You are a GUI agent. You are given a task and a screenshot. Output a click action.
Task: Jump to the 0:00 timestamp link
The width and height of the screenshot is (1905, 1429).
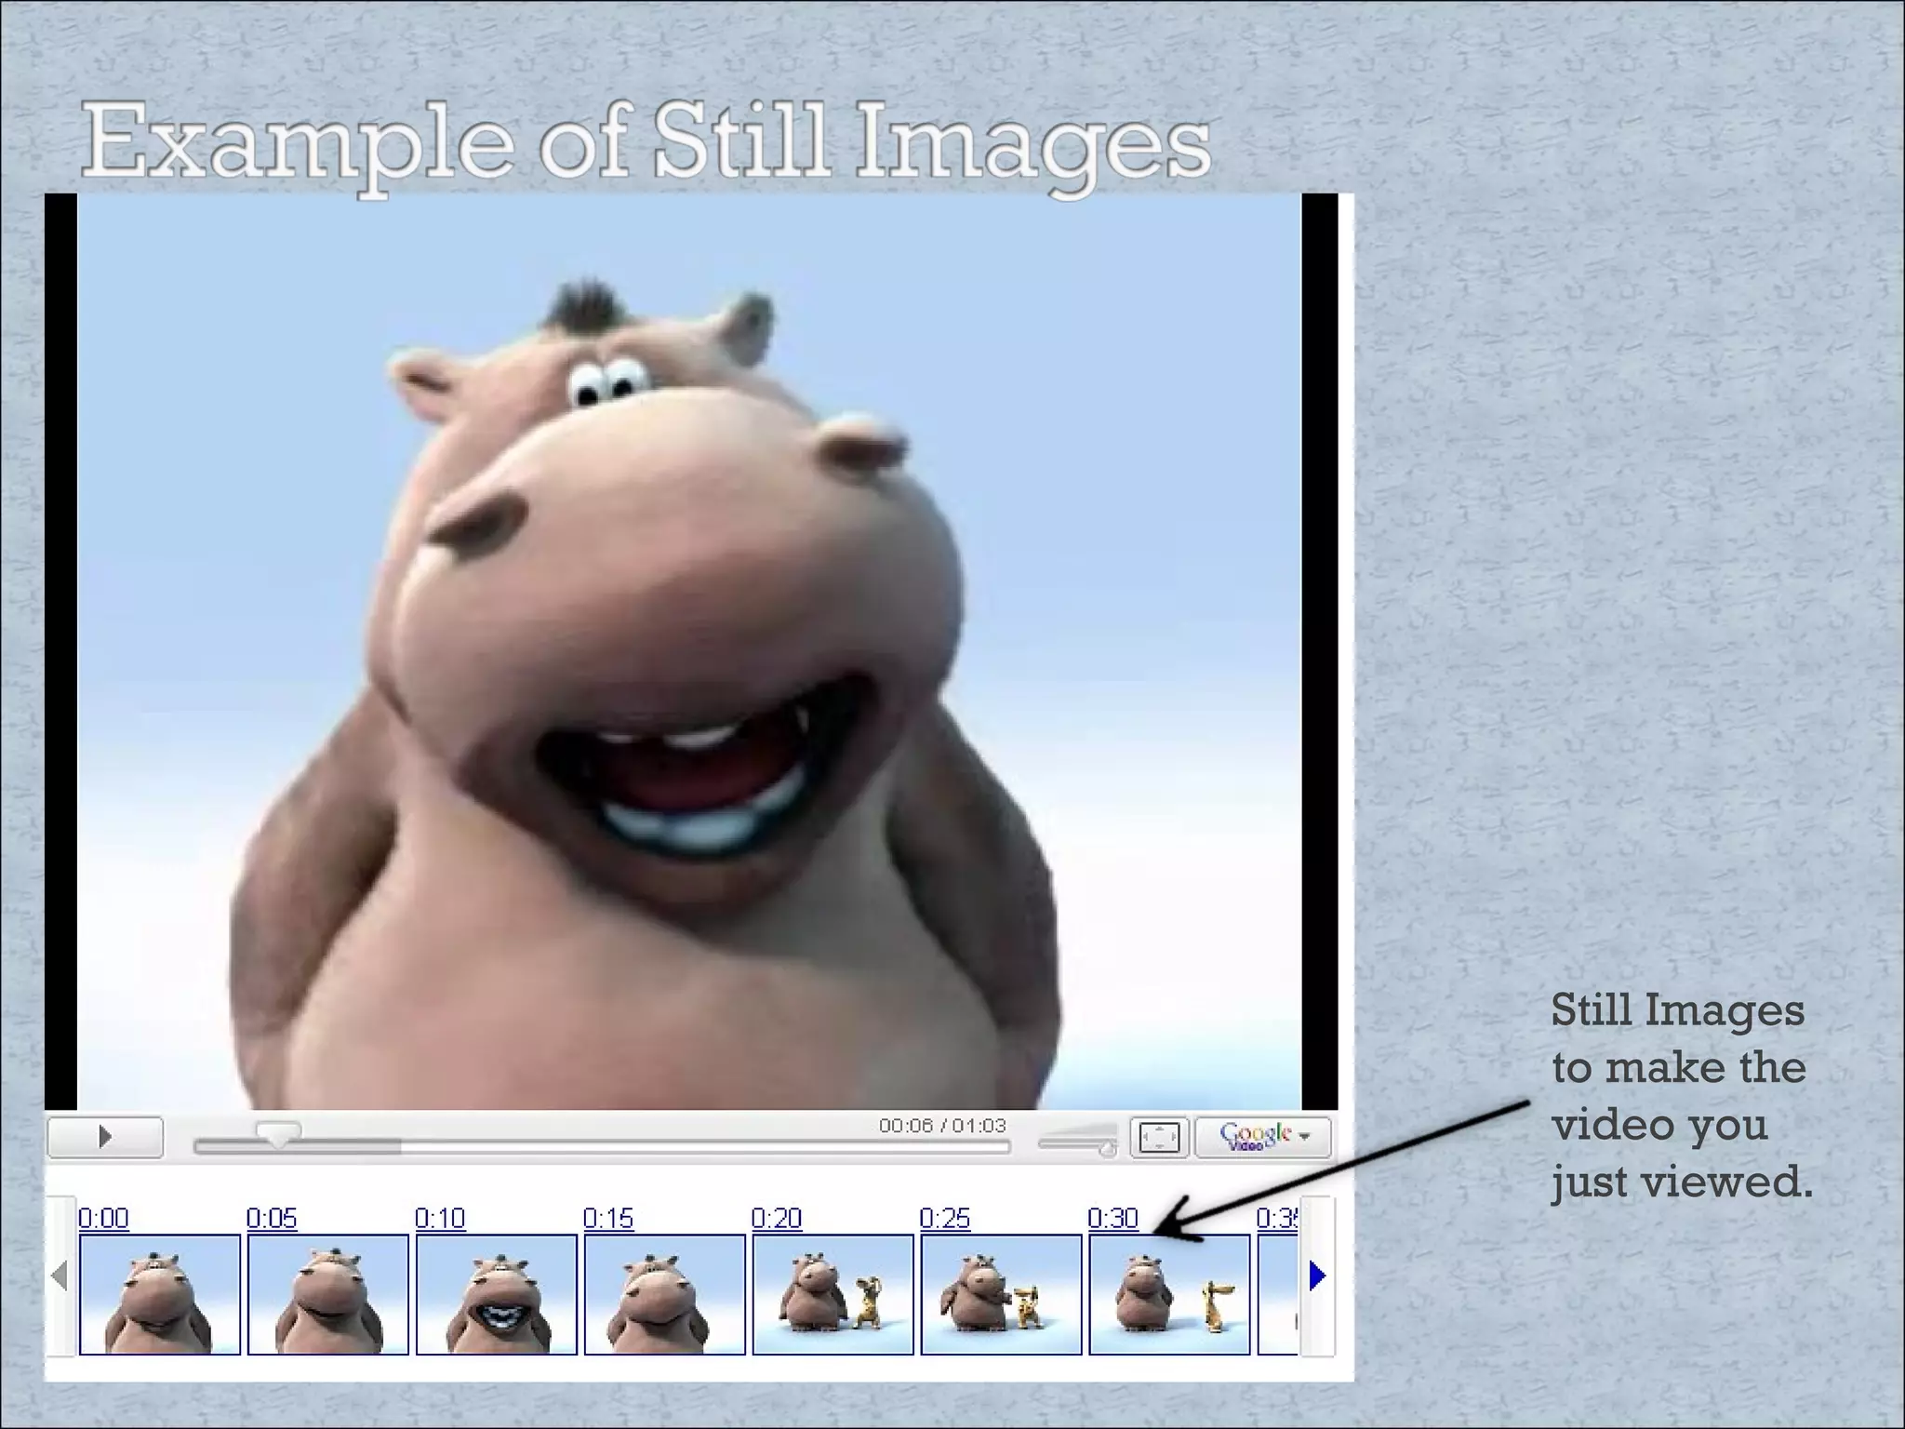point(103,1218)
